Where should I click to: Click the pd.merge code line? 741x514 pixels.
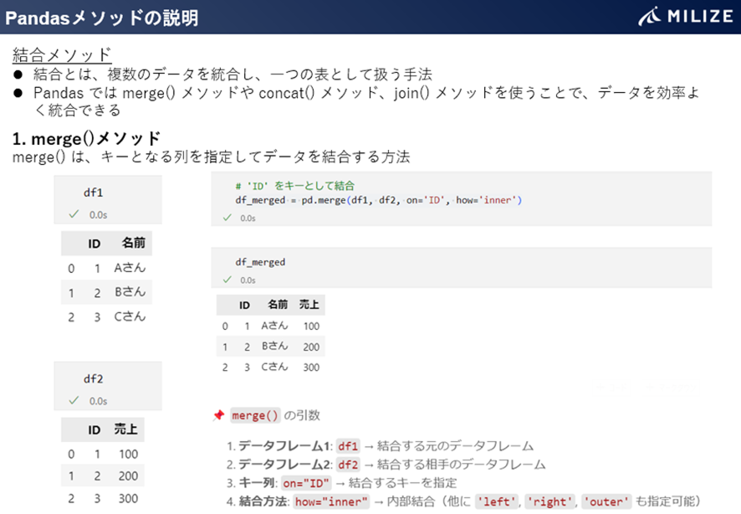pos(379,200)
